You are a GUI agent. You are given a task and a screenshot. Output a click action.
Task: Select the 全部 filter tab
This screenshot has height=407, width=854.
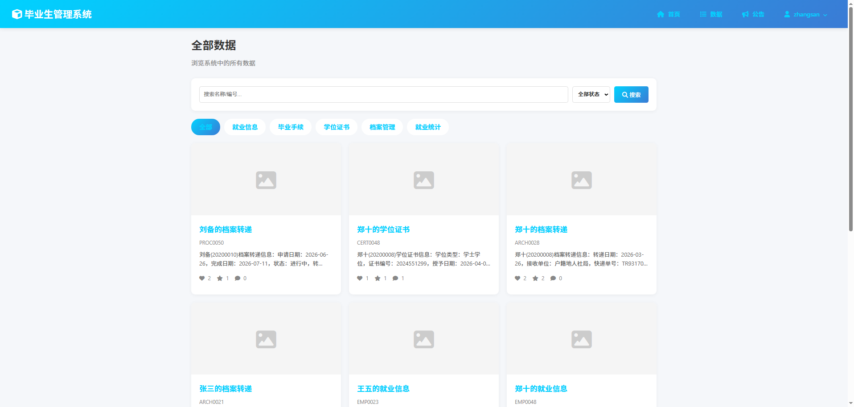[205, 127]
